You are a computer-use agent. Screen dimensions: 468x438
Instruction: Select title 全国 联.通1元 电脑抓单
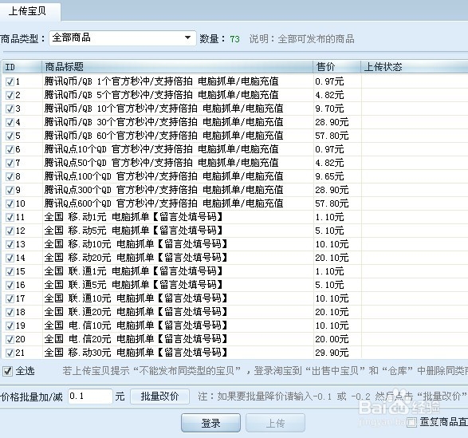pyautogui.click(x=134, y=271)
